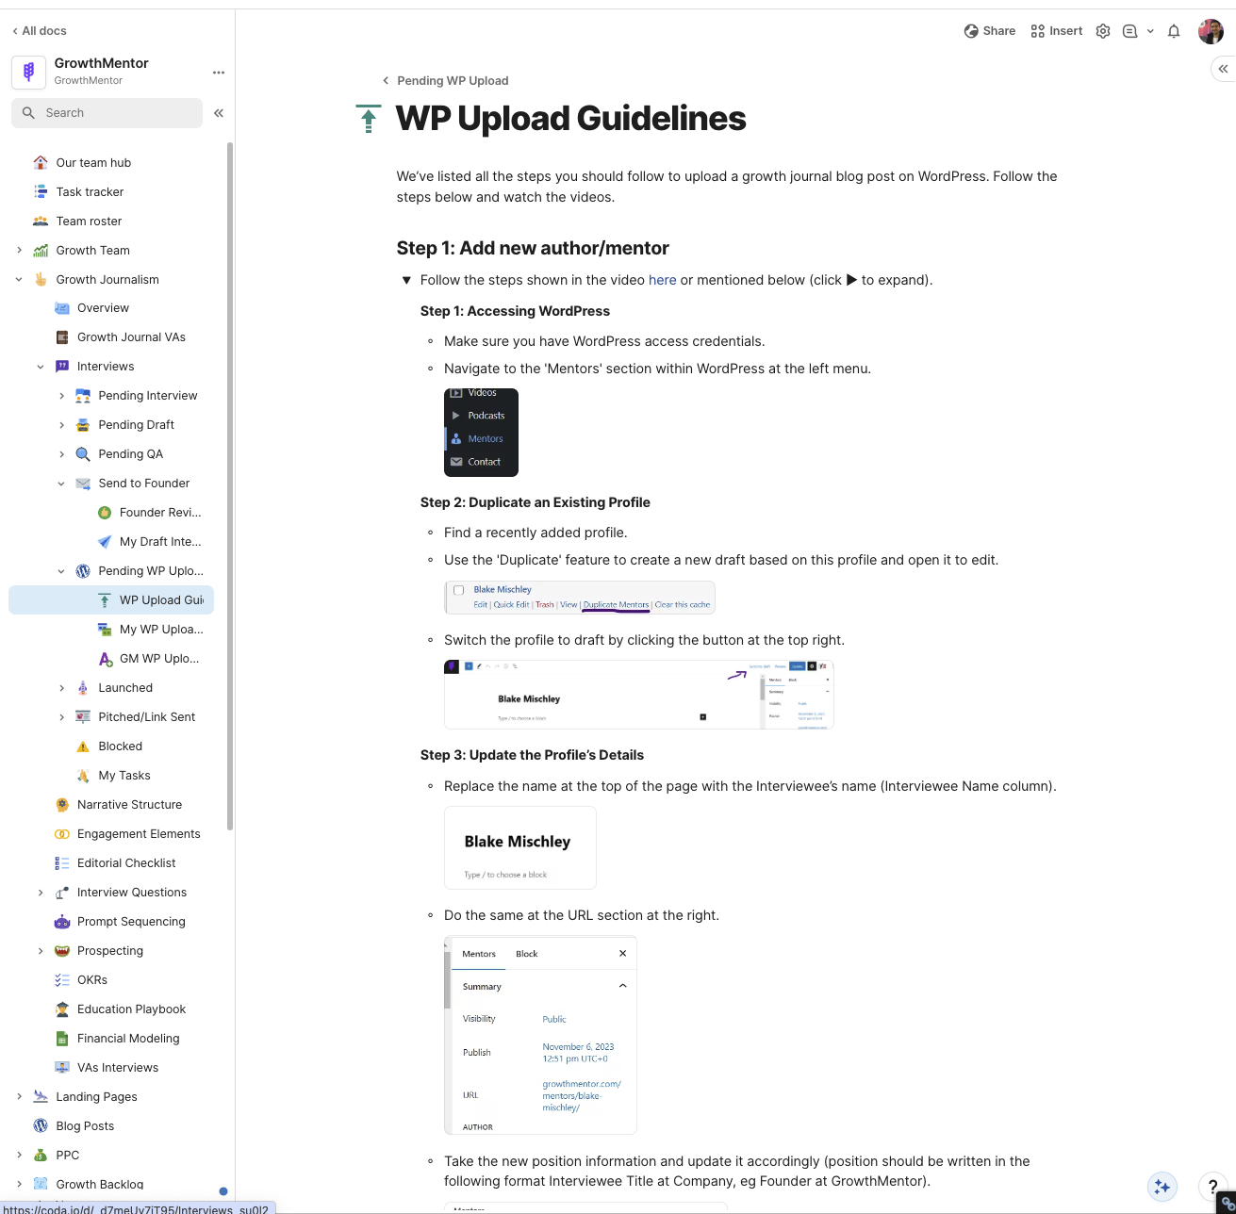The width and height of the screenshot is (1236, 1214).
Task: Open the comments icon in header
Action: coord(1129,31)
